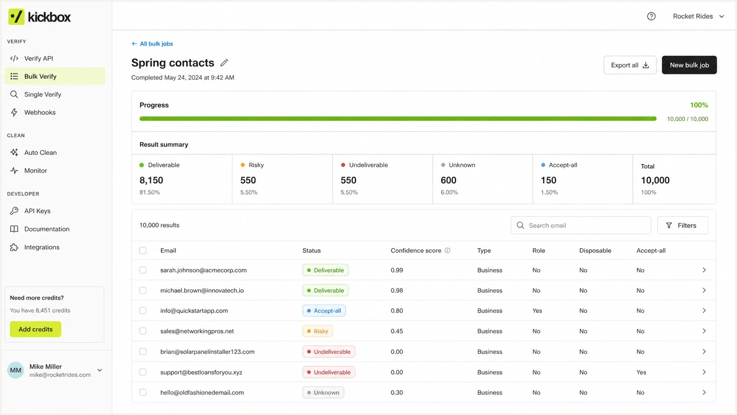This screenshot has height=415, width=737.
Task: Open Integrations in sidebar
Action: point(55,247)
